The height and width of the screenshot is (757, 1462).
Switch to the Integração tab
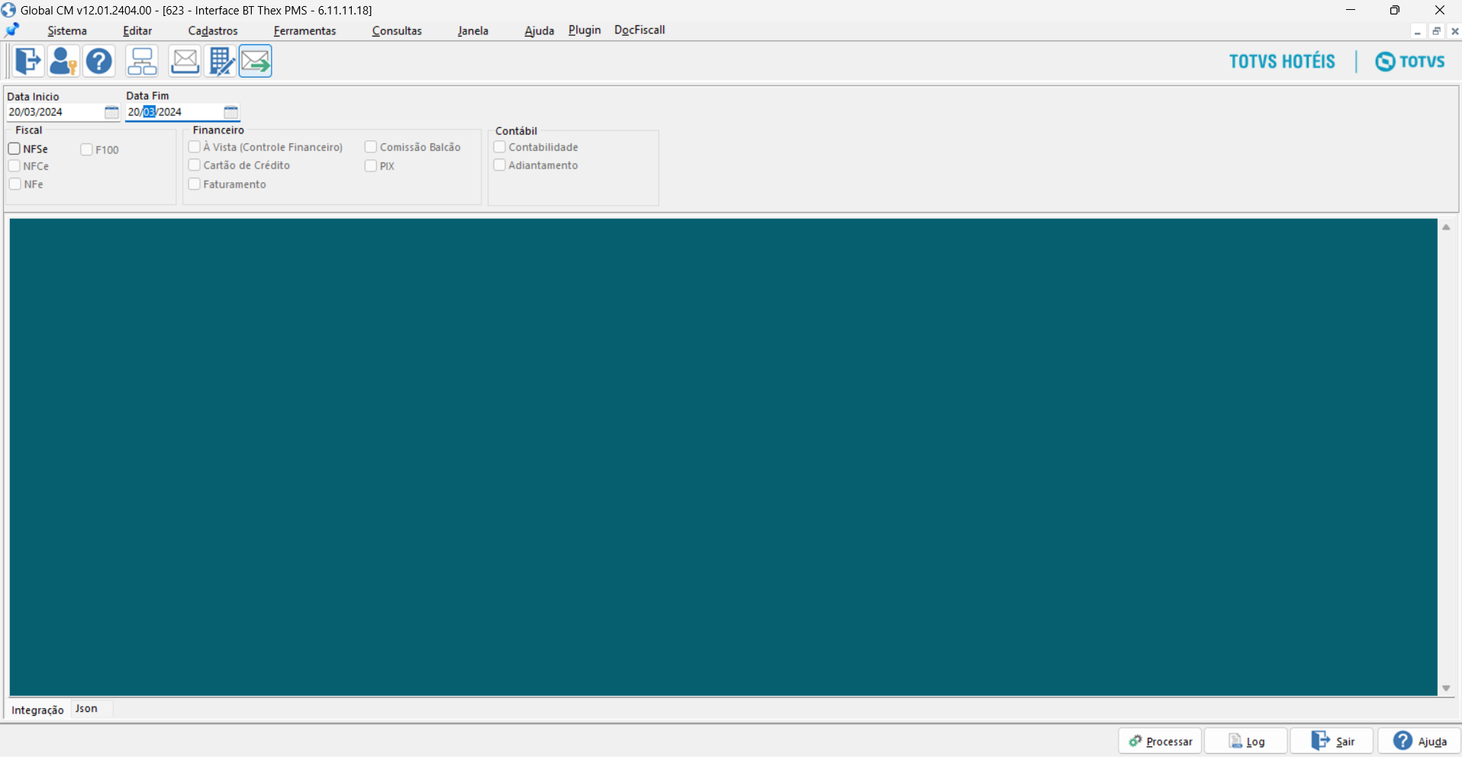click(37, 710)
